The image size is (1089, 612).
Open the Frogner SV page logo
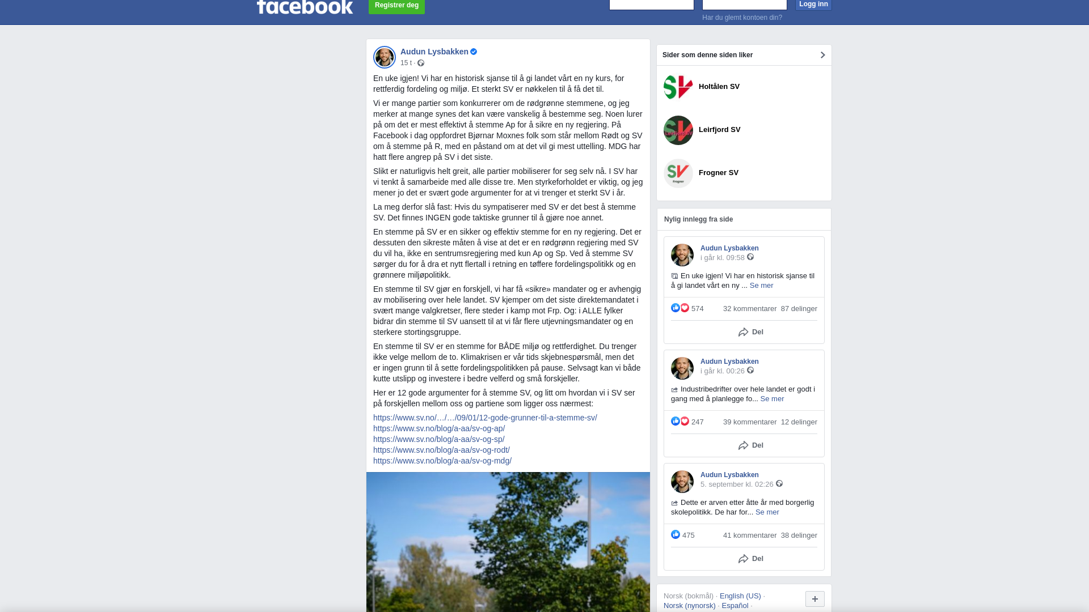coord(678,173)
